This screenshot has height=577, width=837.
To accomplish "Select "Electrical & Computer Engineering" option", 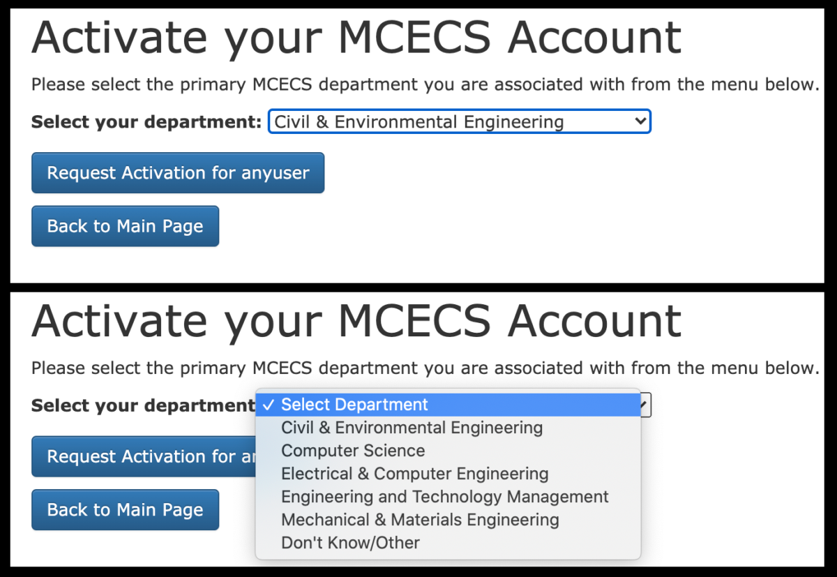I will pyautogui.click(x=414, y=473).
